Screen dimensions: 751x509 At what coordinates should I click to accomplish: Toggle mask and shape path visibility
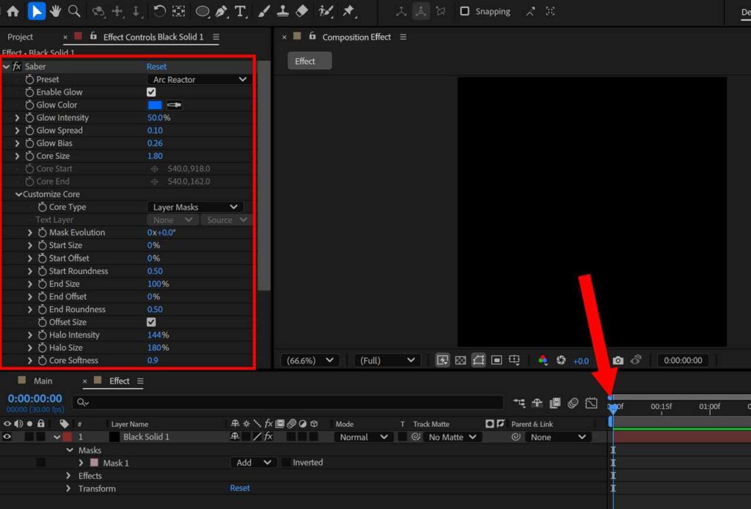coord(478,360)
